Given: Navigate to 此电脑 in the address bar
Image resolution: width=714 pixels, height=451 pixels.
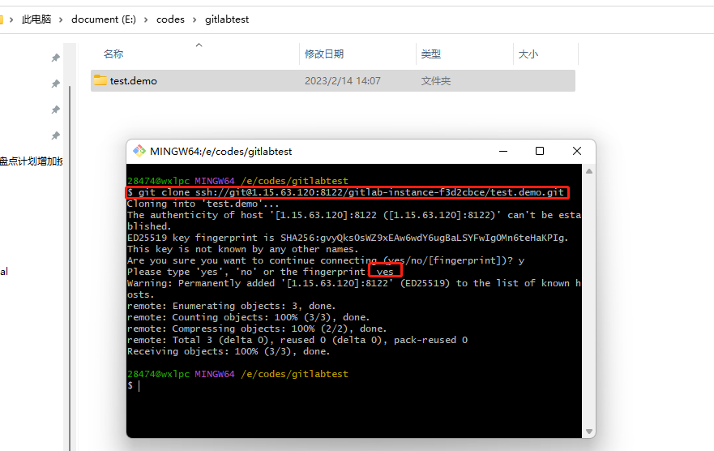Looking at the screenshot, I should click(36, 19).
